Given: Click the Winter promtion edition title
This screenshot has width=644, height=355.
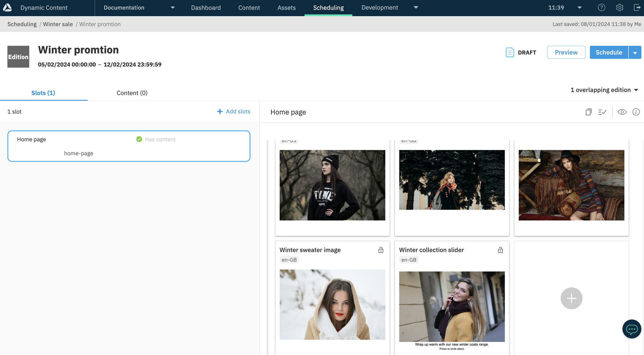Looking at the screenshot, I should pyautogui.click(x=78, y=50).
